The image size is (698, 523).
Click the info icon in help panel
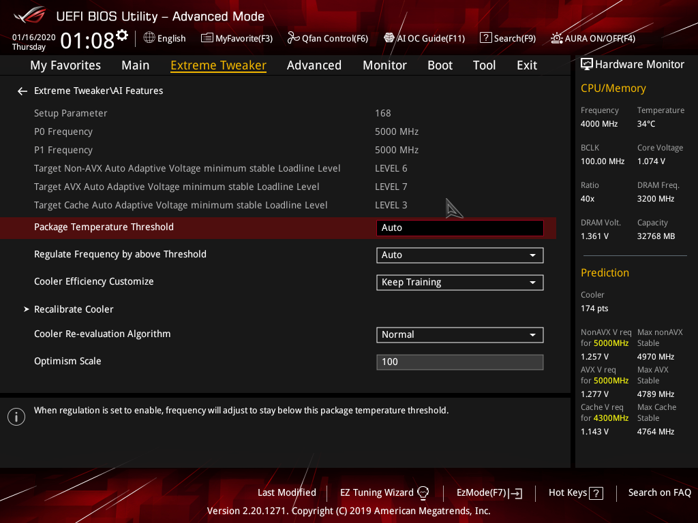16,417
